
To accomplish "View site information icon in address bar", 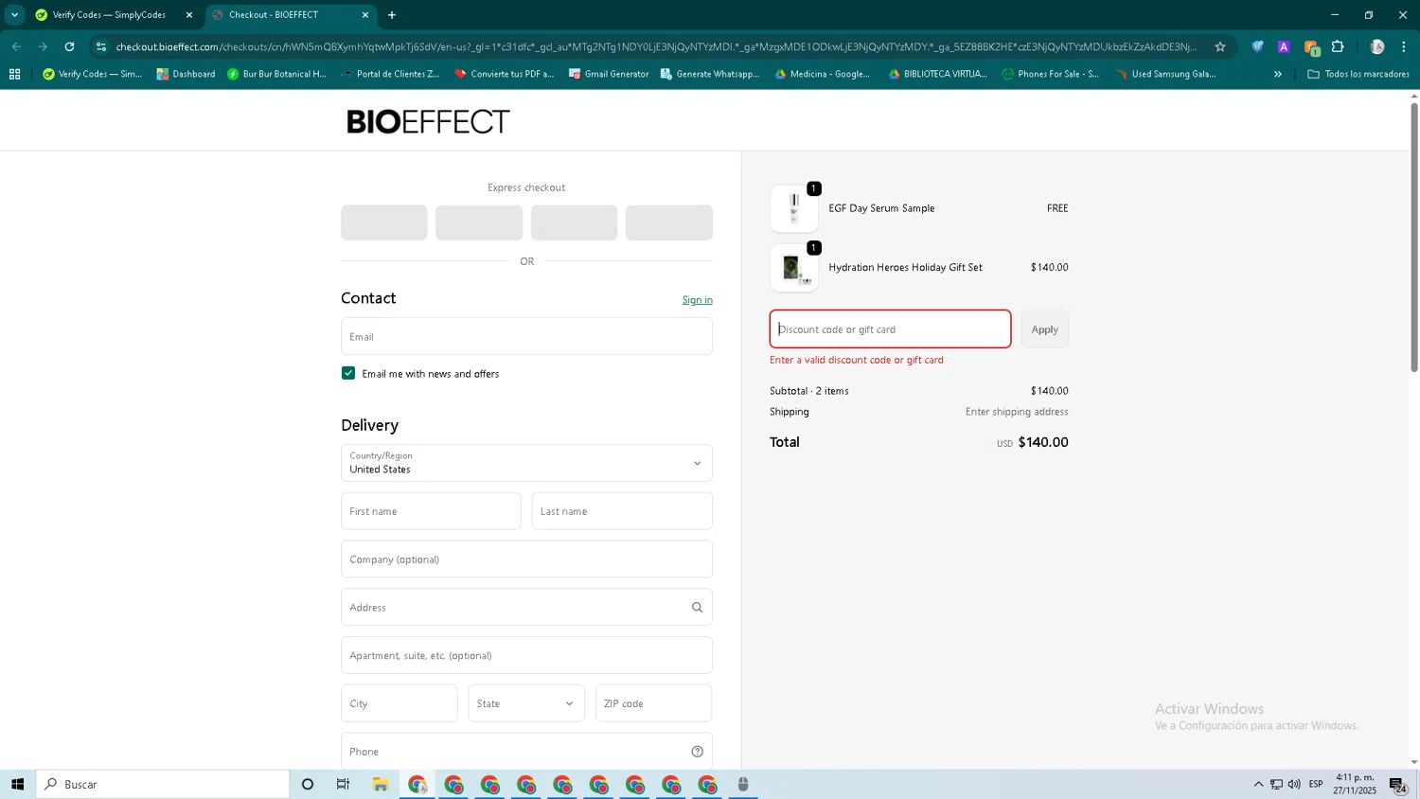I will coord(101,46).
